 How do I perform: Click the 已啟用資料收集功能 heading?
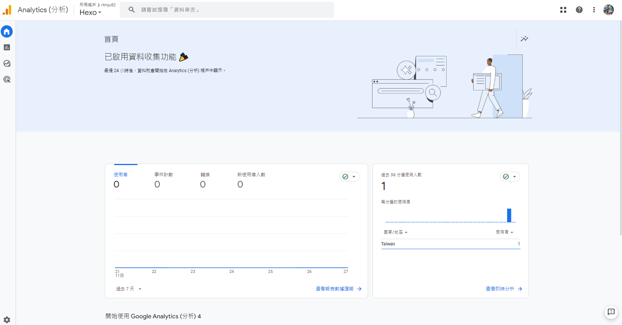point(141,57)
